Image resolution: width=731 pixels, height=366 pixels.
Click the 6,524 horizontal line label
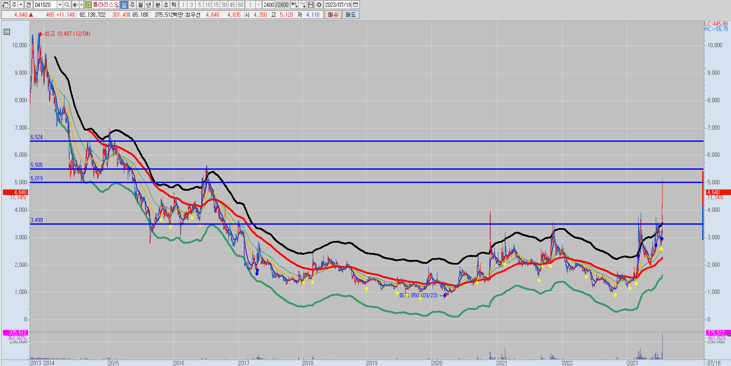37,137
